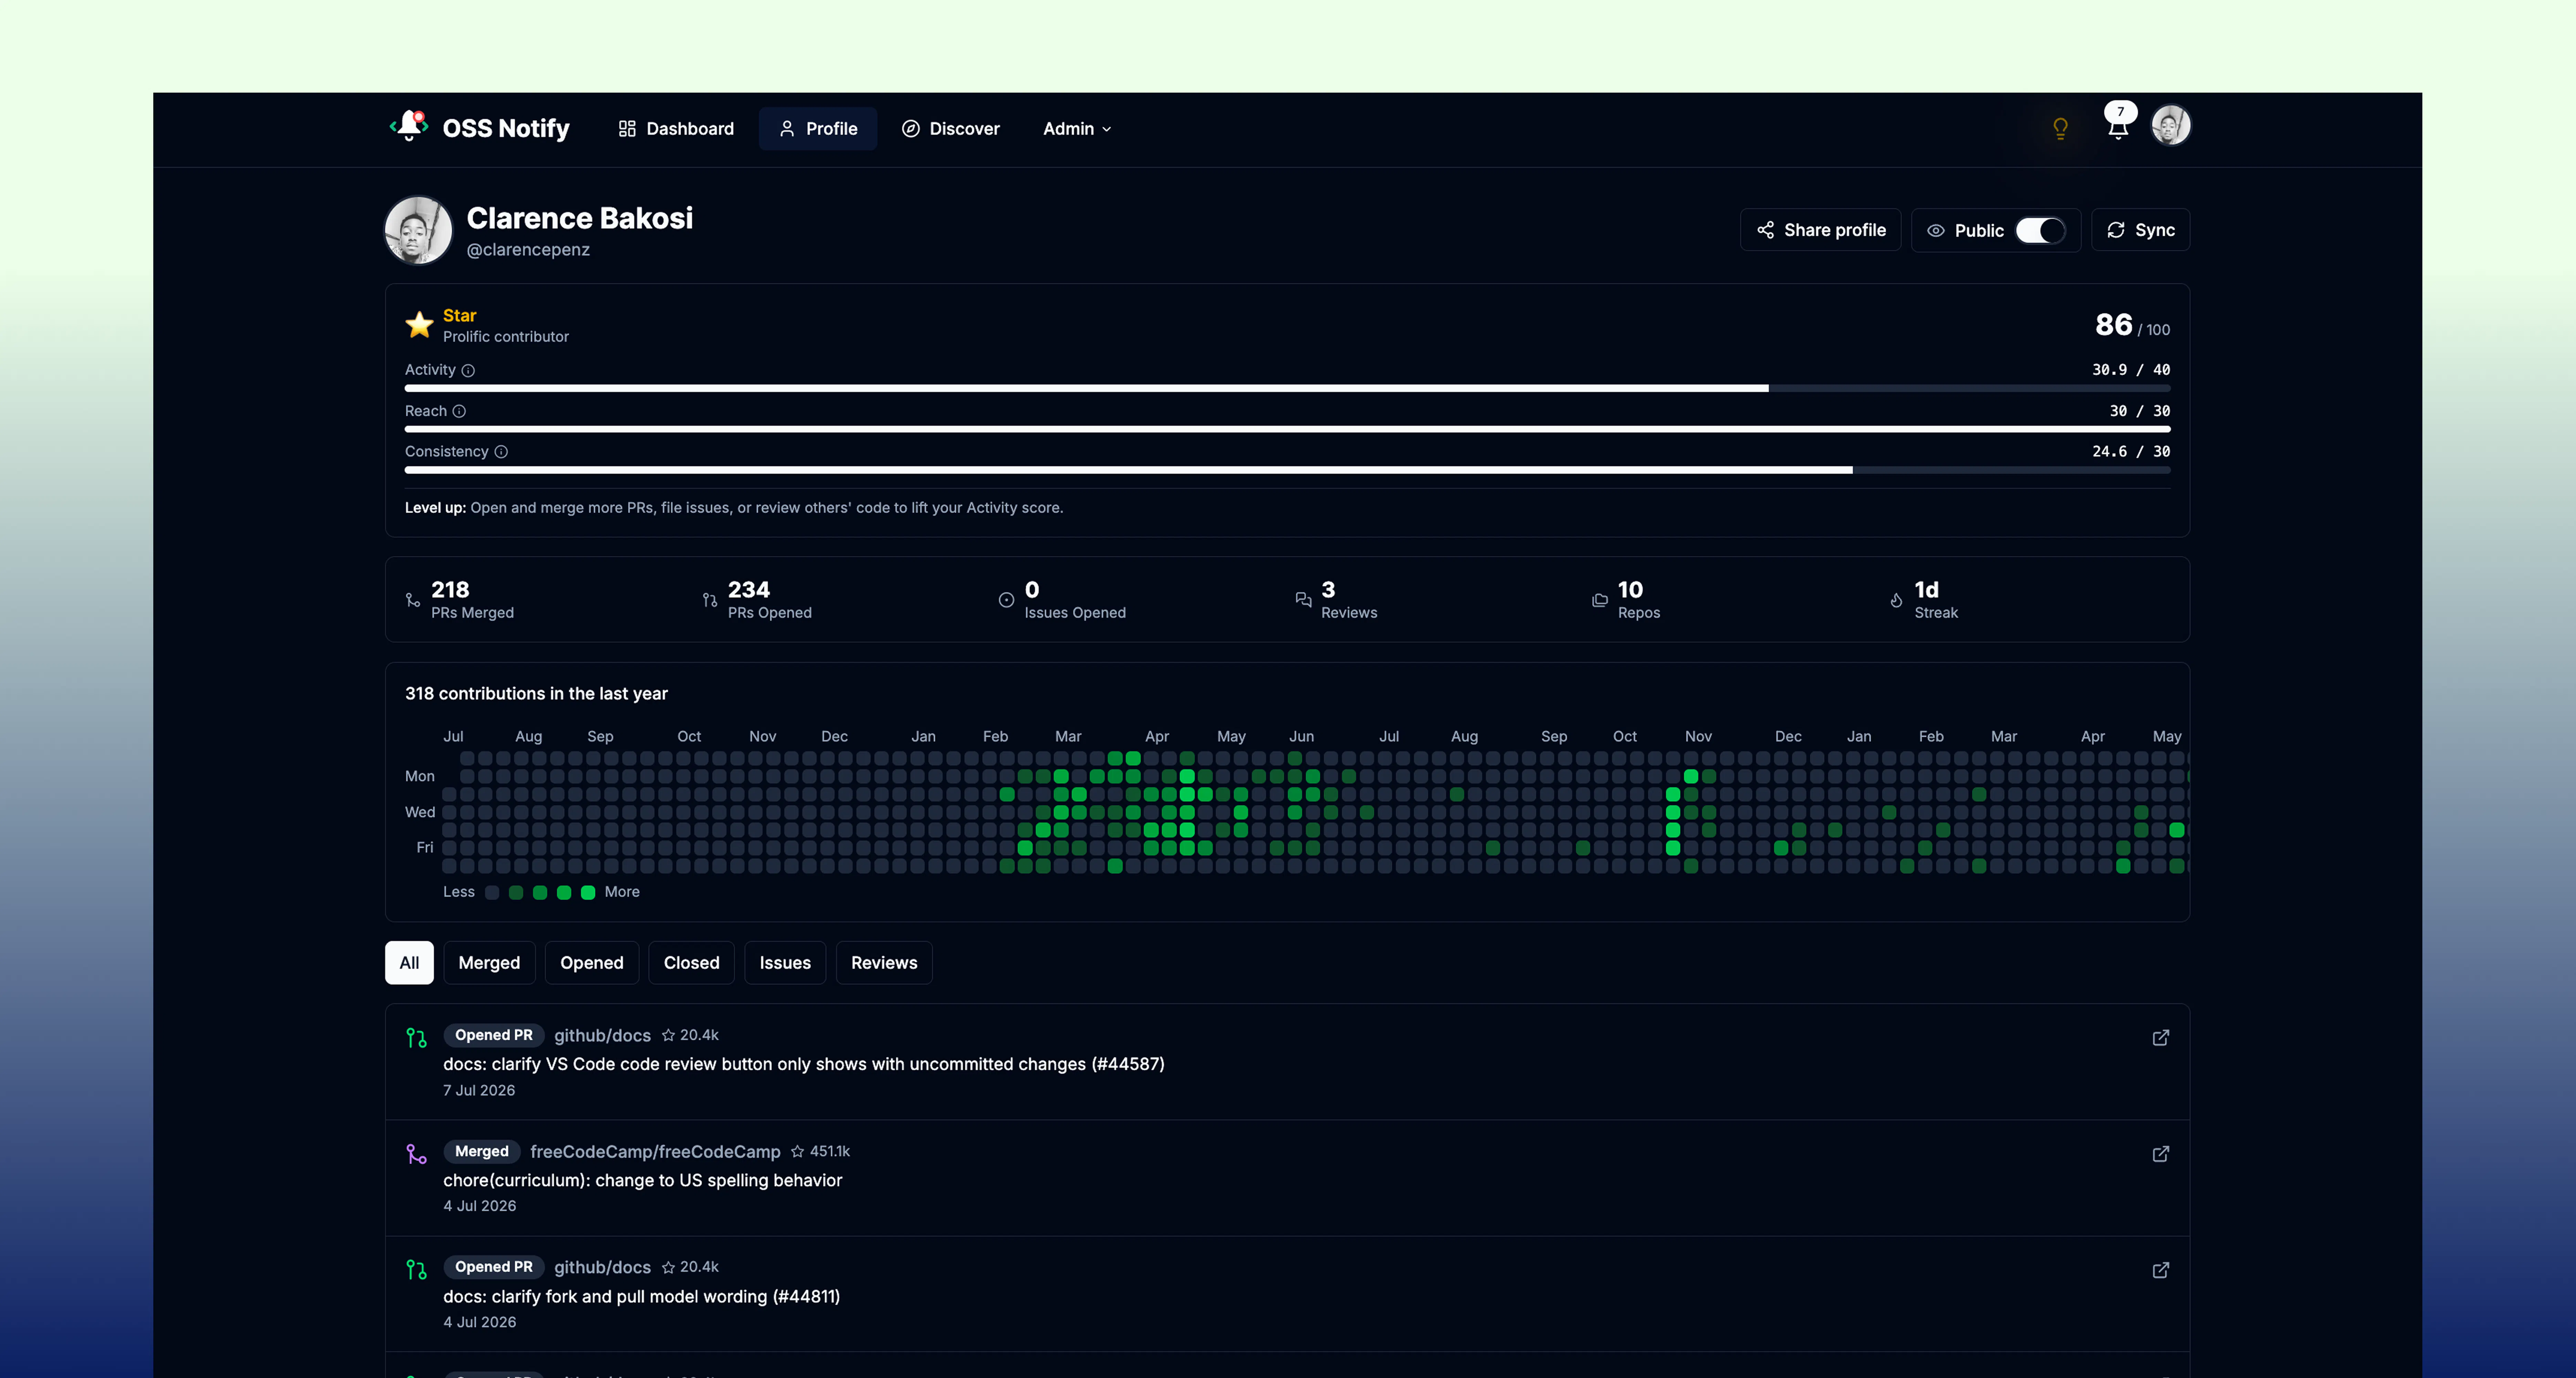The image size is (2576, 1378).
Task: Click the PRs Merged icon
Action: pos(413,601)
